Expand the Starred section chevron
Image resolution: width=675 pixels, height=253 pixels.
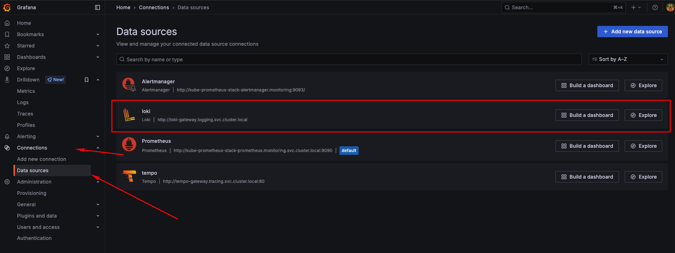(x=98, y=46)
